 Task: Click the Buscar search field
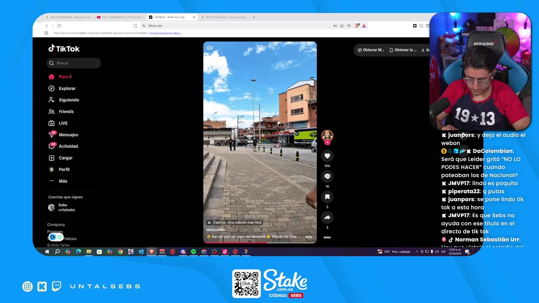tap(74, 63)
